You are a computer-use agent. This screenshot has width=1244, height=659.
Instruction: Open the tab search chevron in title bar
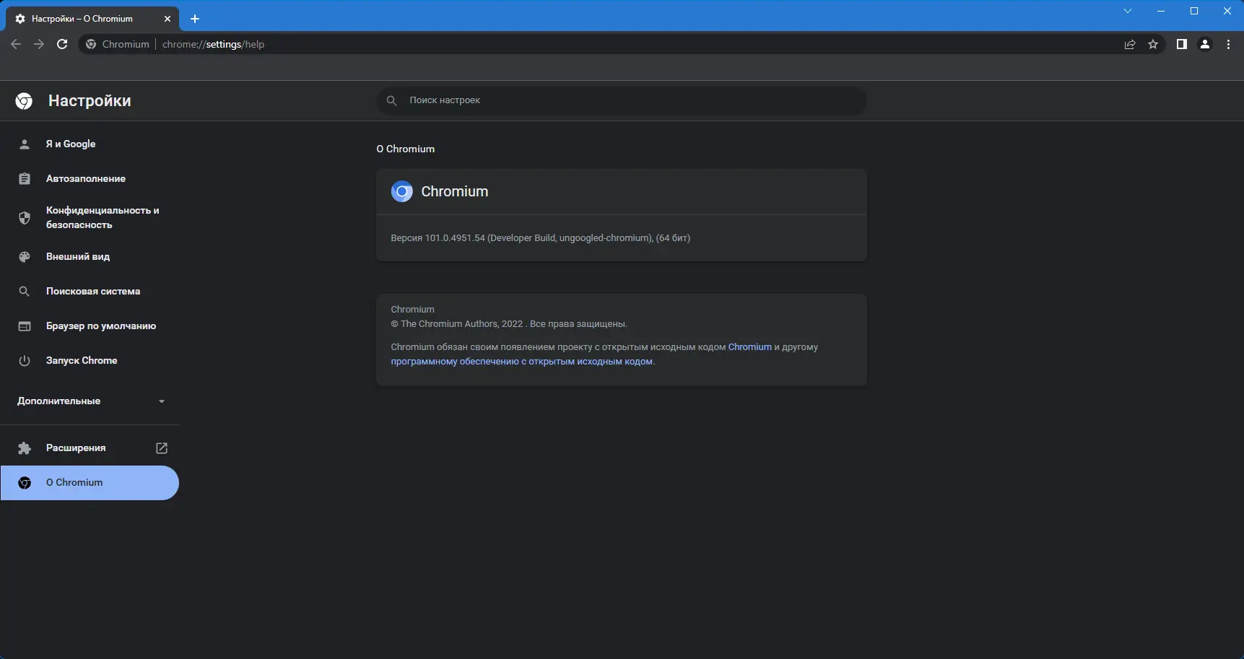[1128, 11]
